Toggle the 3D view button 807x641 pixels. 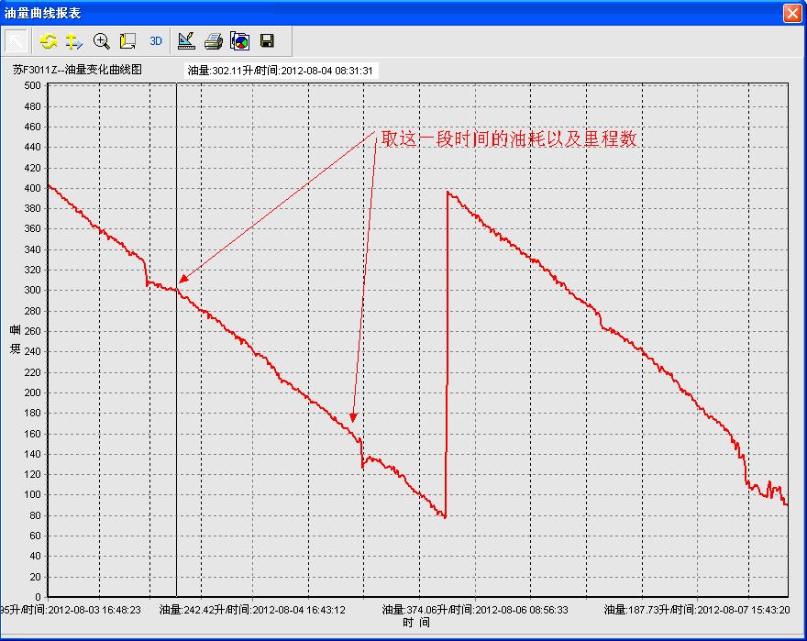tap(156, 41)
